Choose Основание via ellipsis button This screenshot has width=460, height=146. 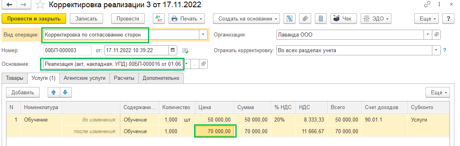(x=195, y=64)
